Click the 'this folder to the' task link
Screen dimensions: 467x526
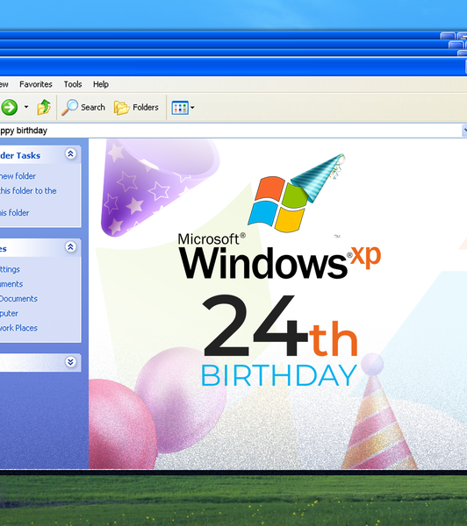coord(28,191)
